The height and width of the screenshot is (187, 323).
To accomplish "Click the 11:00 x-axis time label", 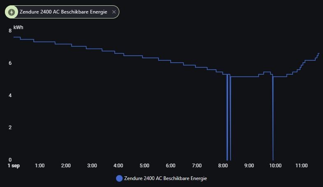I will tap(302, 166).
